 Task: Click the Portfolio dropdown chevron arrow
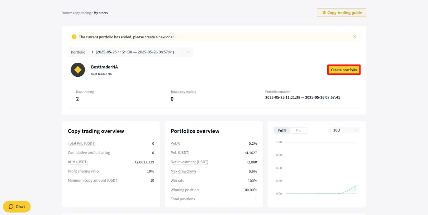[188, 52]
